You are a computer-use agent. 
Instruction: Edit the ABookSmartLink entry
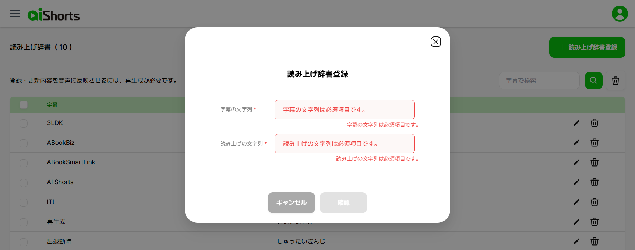coord(576,162)
